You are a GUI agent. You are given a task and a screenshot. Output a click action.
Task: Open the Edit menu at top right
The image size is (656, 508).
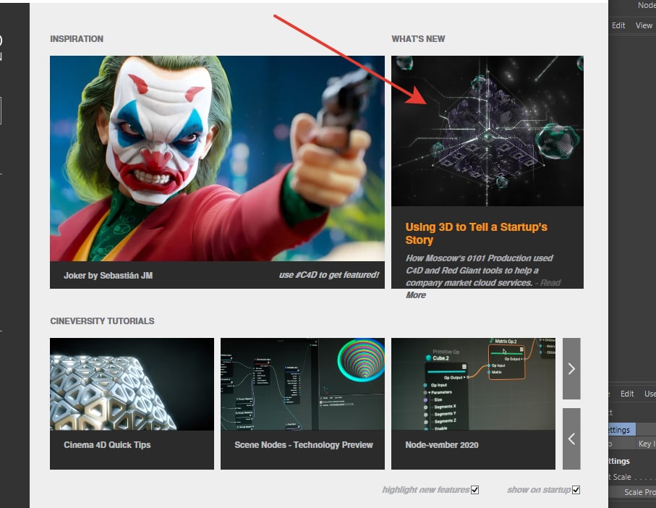click(618, 25)
